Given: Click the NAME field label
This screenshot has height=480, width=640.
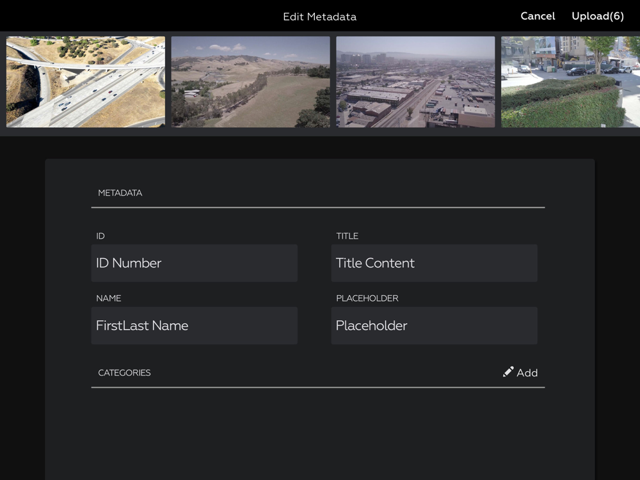Looking at the screenshot, I should point(109,298).
